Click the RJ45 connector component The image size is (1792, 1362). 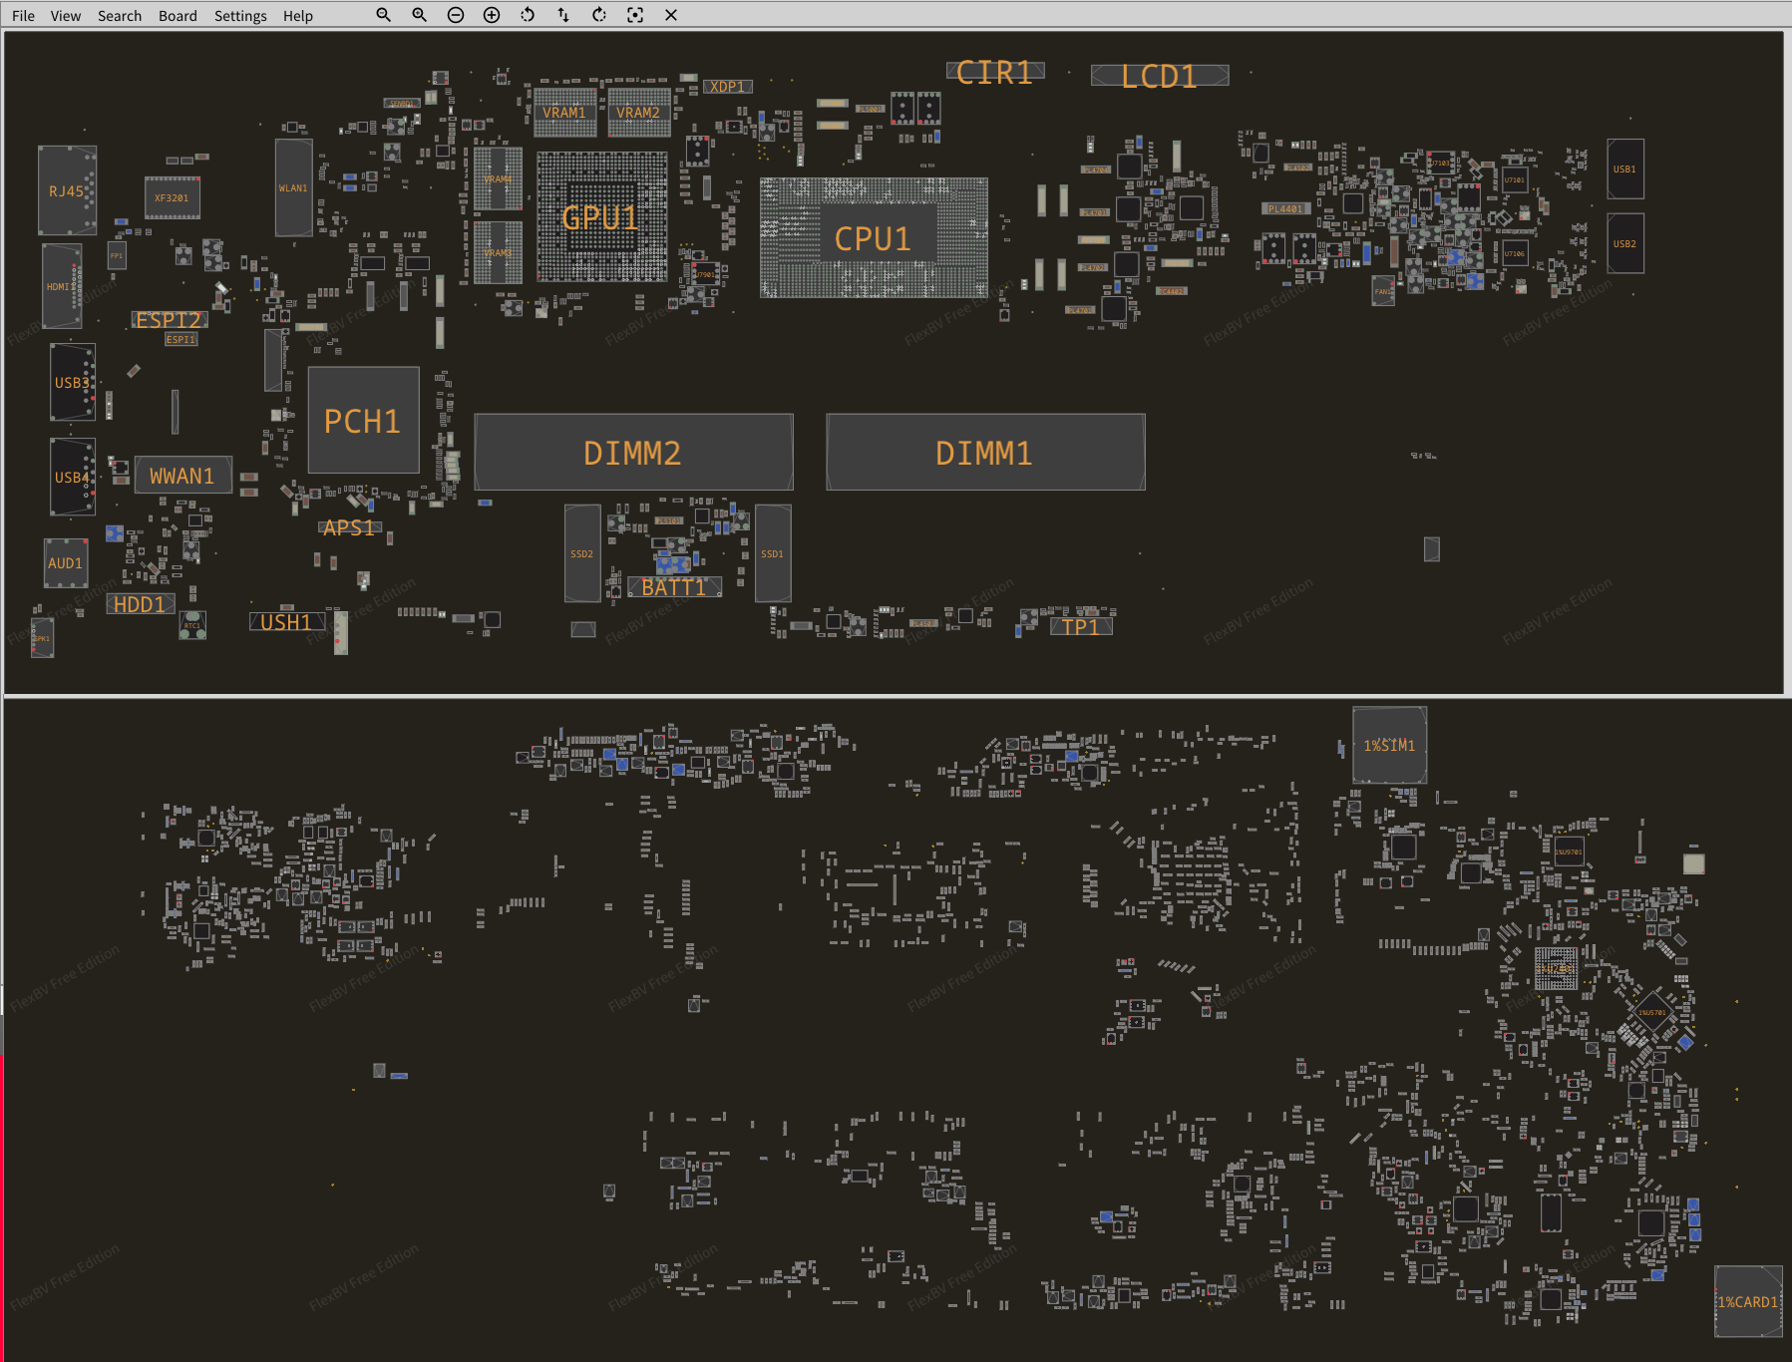(67, 190)
